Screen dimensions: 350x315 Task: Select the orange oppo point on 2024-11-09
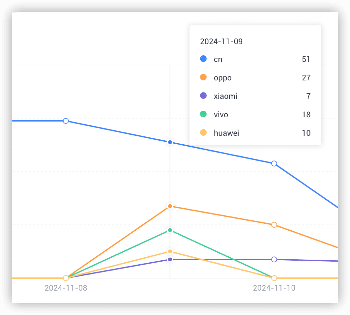pyautogui.click(x=170, y=206)
